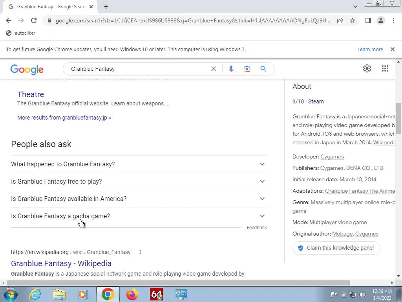Click the Feedback link below questions
The image size is (402, 302).
[x=257, y=228]
